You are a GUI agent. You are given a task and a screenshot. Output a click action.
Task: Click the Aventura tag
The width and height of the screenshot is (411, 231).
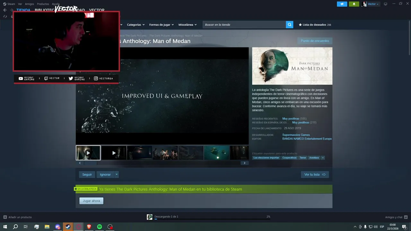tap(314, 158)
